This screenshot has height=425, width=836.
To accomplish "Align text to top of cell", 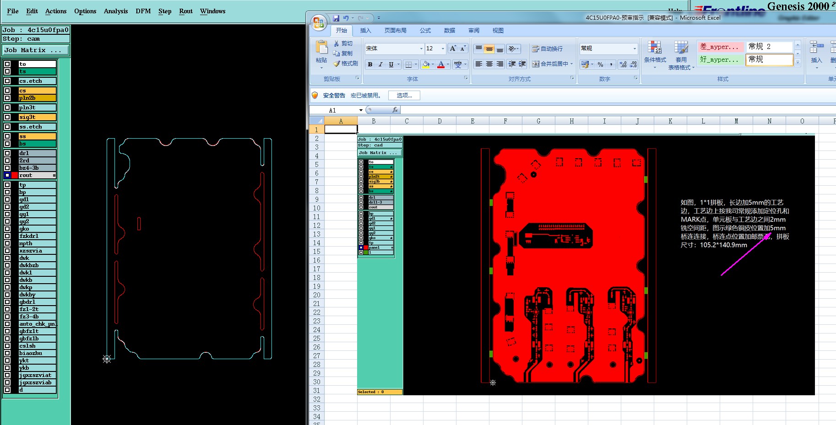I will [478, 48].
